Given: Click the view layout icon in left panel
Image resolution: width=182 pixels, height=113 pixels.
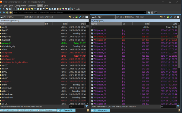Looking at the screenshot, I should (86, 17).
